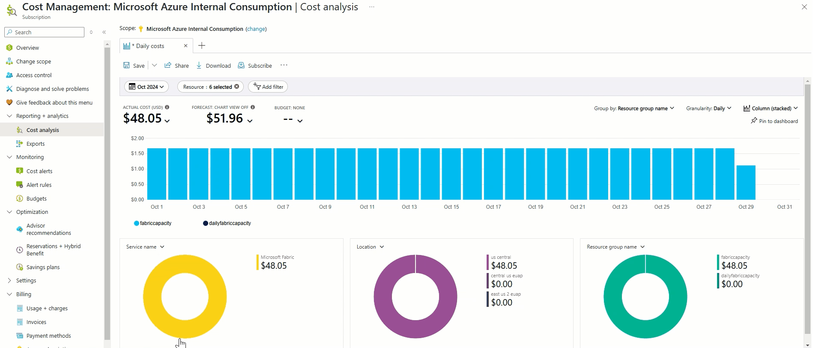Open the title ellipsis menu
The width and height of the screenshot is (813, 348).
coord(372,7)
